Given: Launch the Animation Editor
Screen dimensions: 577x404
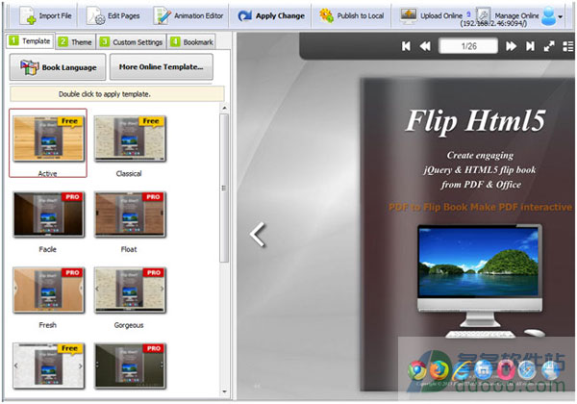Looking at the screenshot, I should click(x=188, y=15).
